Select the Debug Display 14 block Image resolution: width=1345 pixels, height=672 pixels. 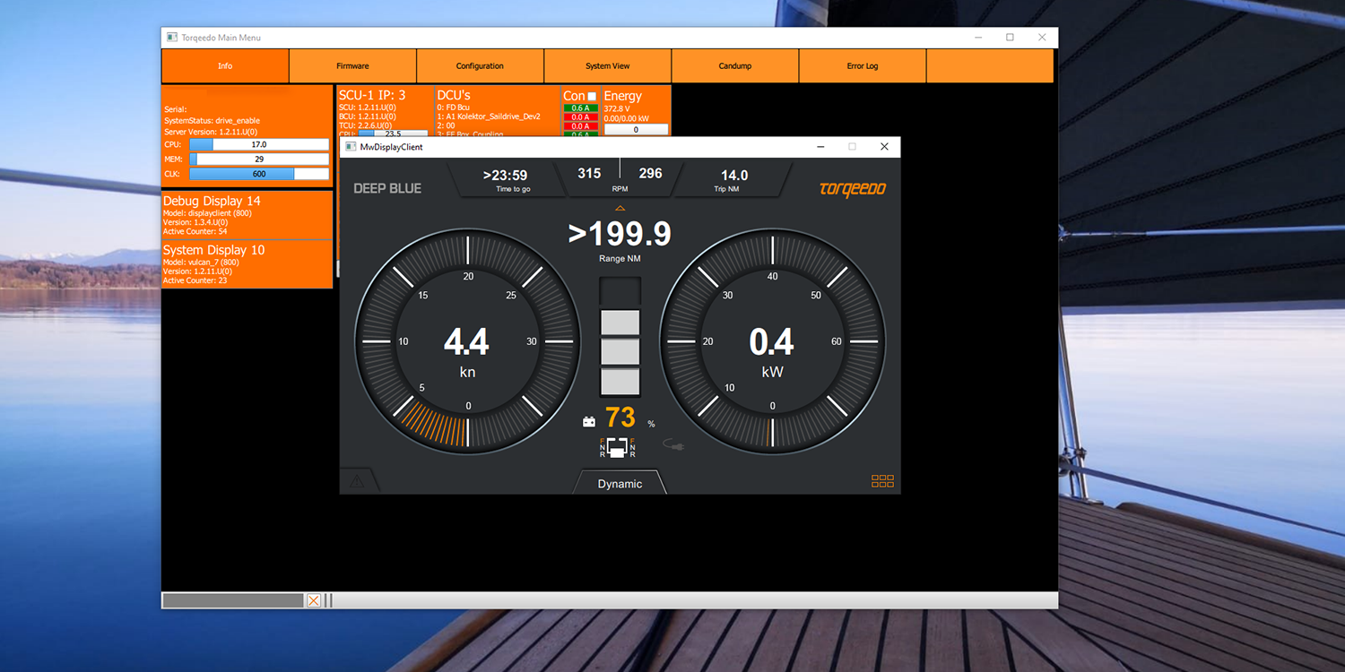(x=247, y=215)
